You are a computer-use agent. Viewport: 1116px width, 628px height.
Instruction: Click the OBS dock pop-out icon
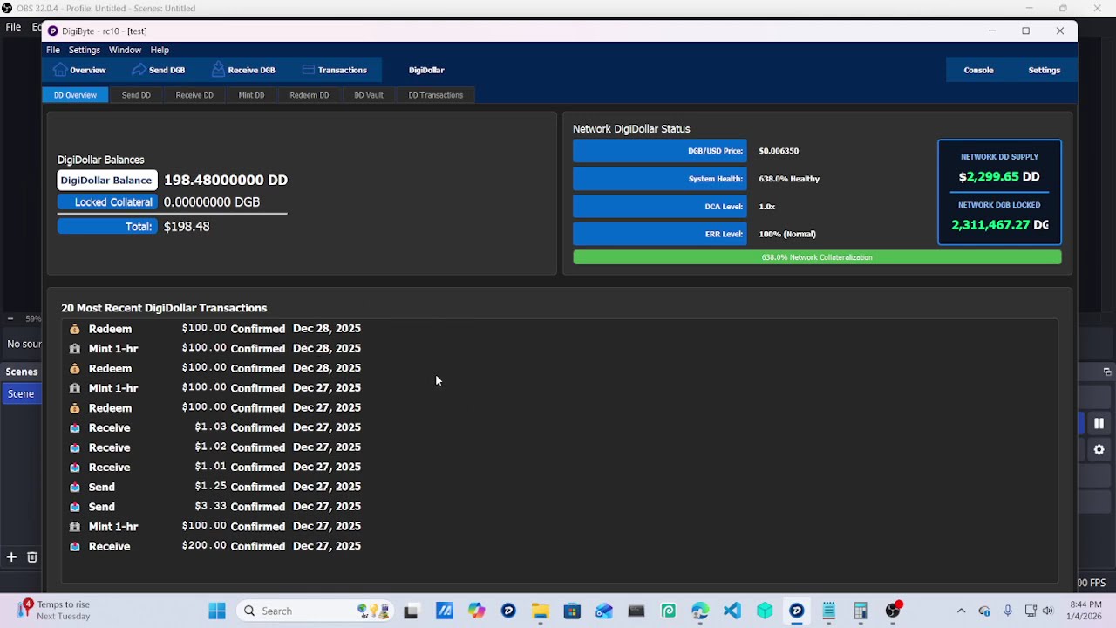[x=1107, y=372]
